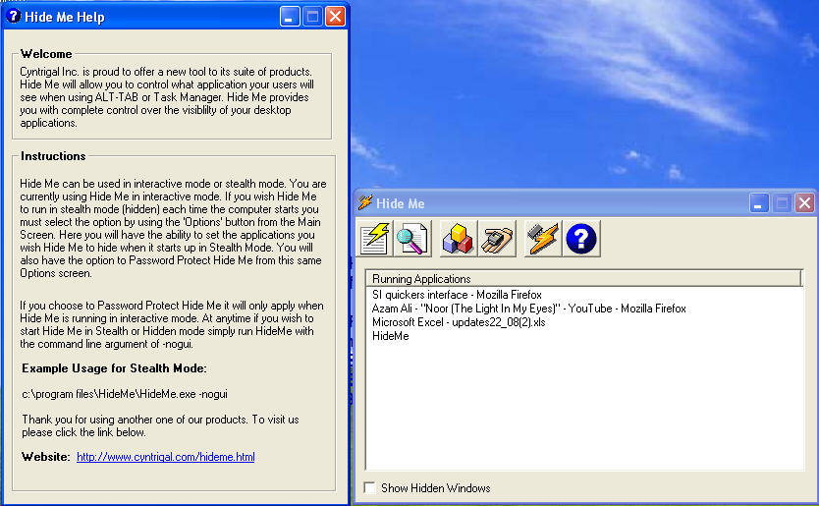Viewport: 819px width, 506px height.
Task: Minimize the Hide Me Help window
Action: click(x=290, y=17)
